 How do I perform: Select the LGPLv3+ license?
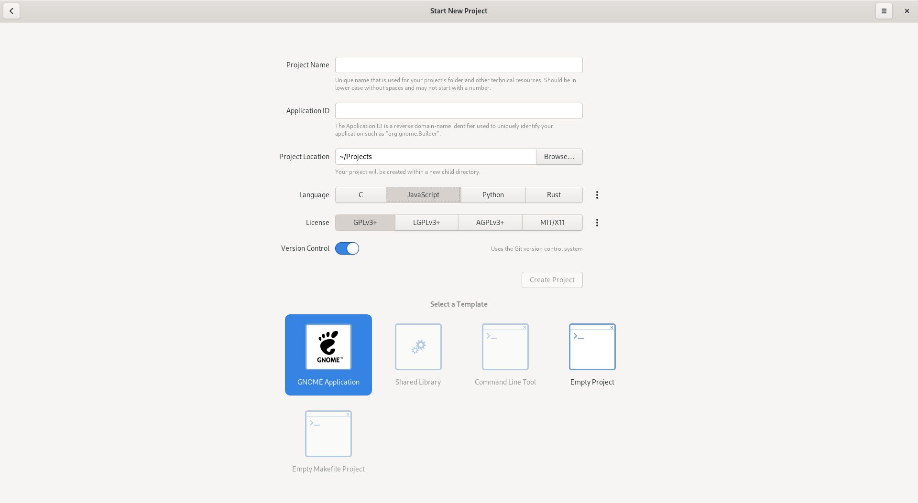click(x=426, y=222)
